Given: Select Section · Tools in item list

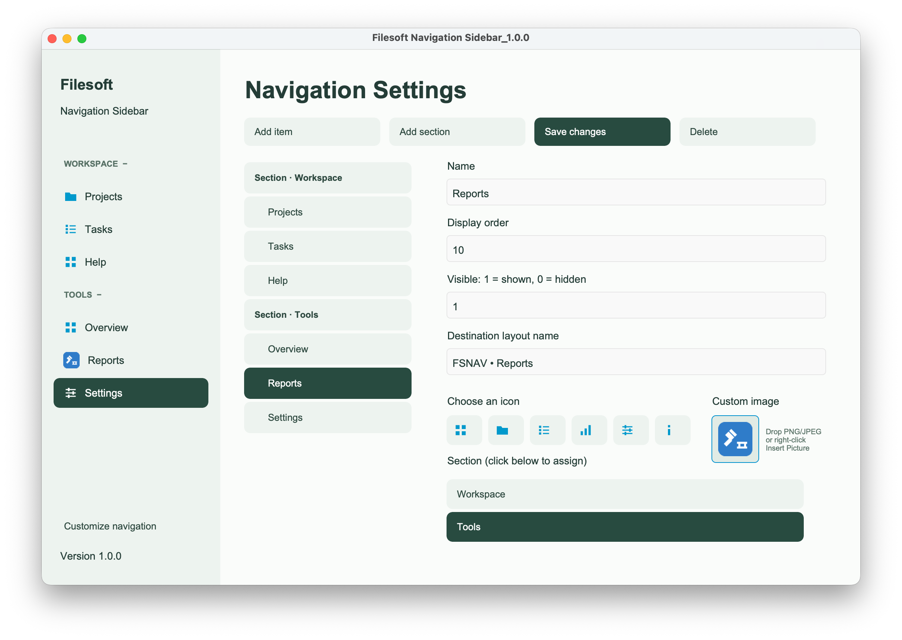Looking at the screenshot, I should (328, 314).
